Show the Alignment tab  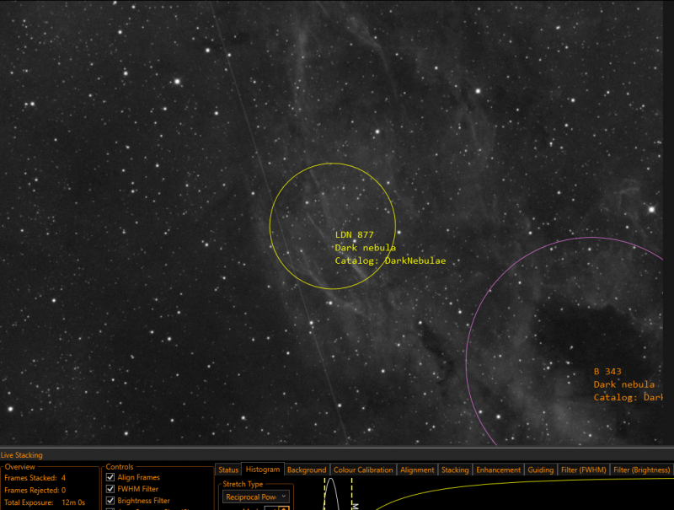417,470
